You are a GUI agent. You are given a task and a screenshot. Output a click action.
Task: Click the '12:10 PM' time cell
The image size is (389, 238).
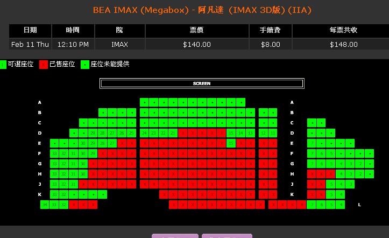73,45
